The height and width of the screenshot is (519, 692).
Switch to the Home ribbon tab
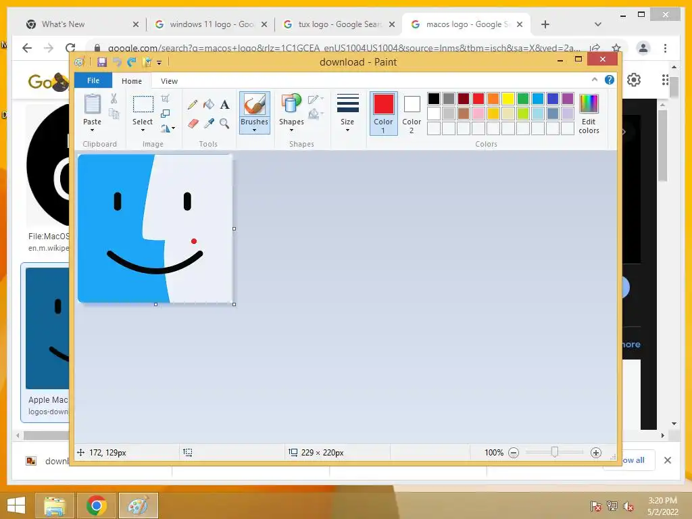(132, 81)
